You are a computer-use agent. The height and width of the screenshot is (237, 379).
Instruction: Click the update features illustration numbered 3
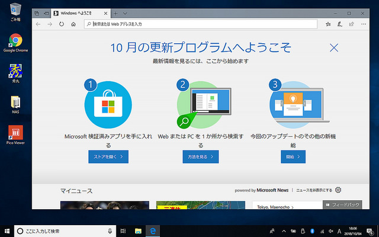point(299,105)
